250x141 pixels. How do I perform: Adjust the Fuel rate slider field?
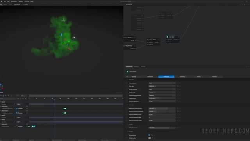(162, 86)
